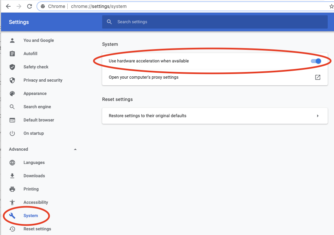Screen dimensions: 334x235
Task: Click the Privacy and security shield icon
Action: pyautogui.click(x=12, y=80)
